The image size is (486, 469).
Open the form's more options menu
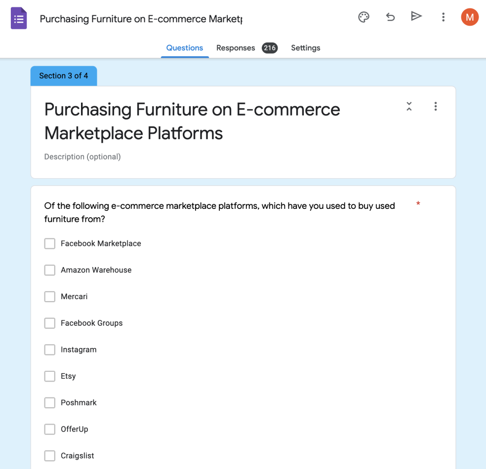pos(443,17)
